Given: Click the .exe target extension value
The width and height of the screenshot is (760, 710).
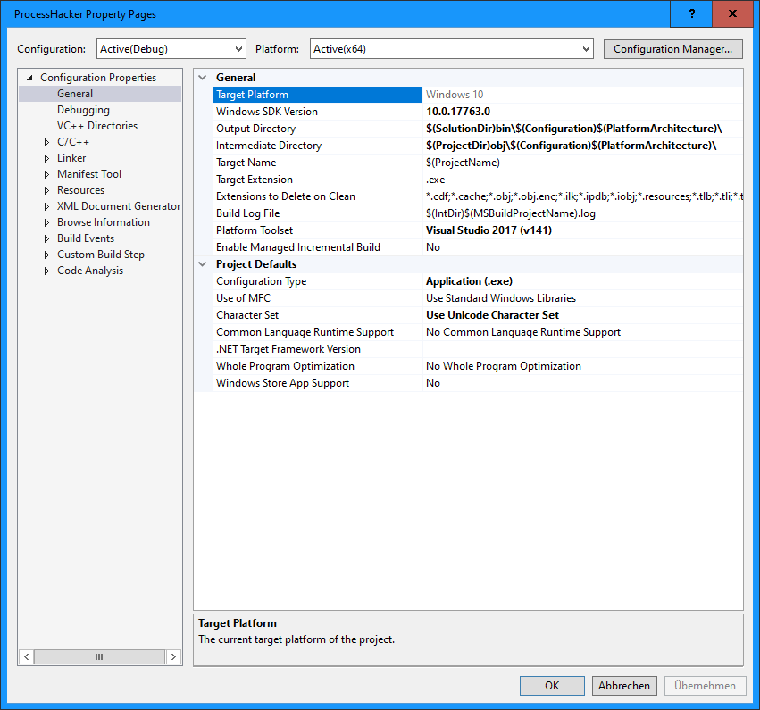Looking at the screenshot, I should coord(435,180).
